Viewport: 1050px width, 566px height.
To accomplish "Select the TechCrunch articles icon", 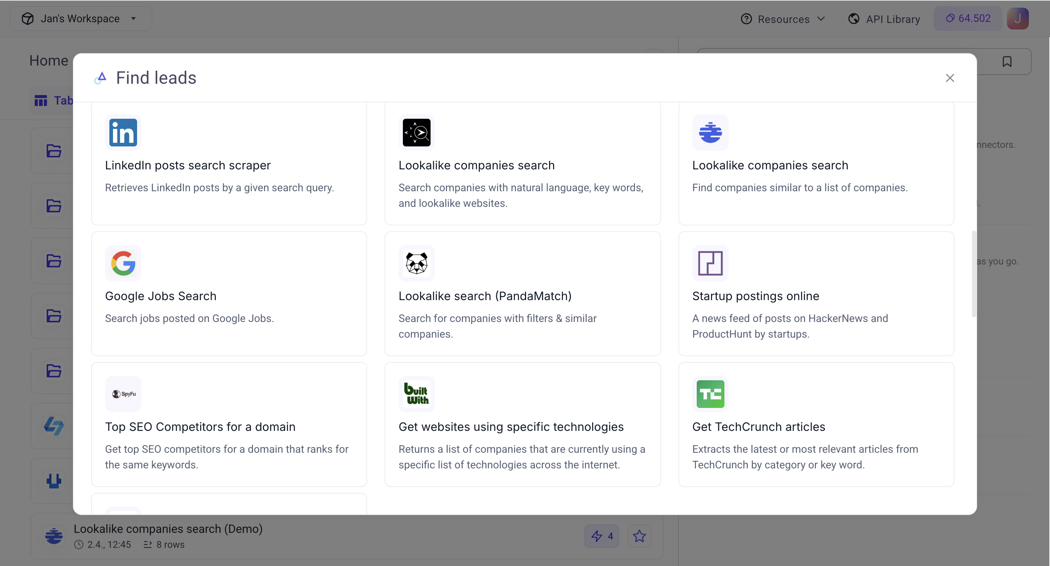I will click(x=710, y=394).
